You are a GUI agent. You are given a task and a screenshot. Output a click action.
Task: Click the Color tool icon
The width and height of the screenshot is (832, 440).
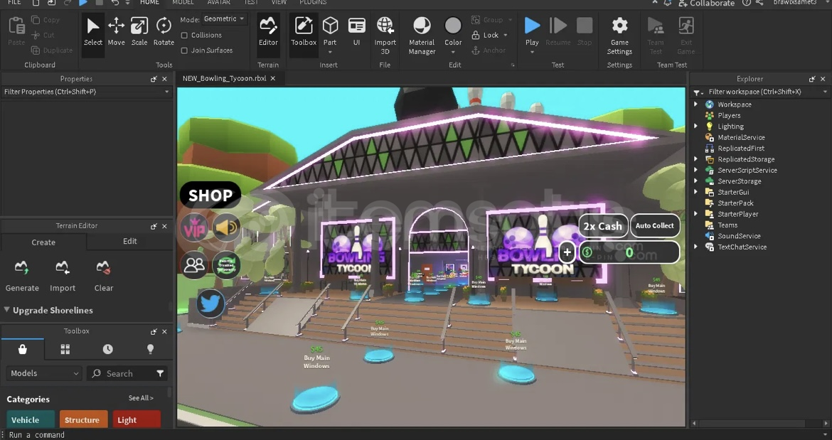coord(453,26)
